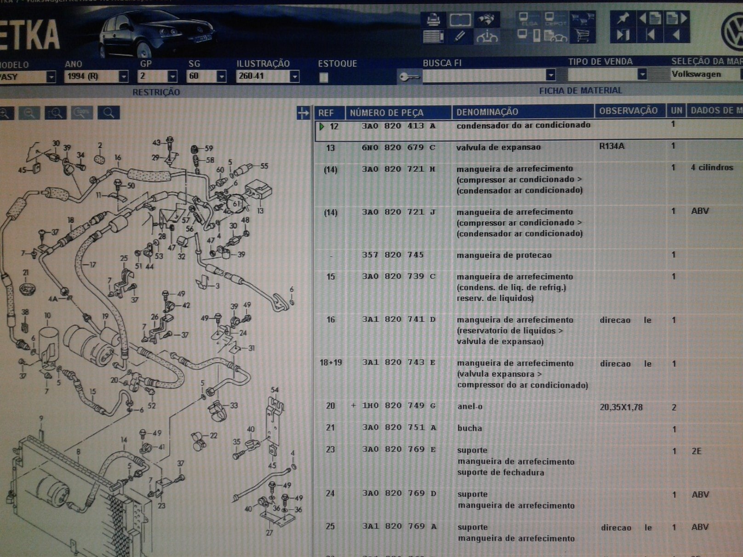The width and height of the screenshot is (743, 557).
Task: Select the bucha part row
Action: coord(529,428)
